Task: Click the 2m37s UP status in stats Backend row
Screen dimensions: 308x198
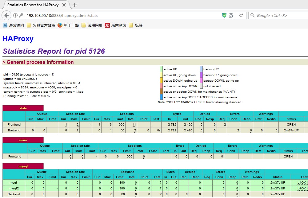Action: [291, 130]
